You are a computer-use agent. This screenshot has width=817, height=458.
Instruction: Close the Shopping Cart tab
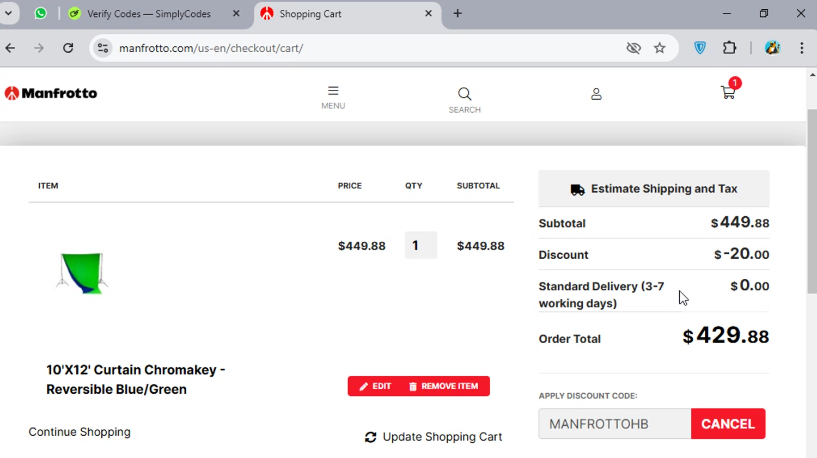point(429,14)
